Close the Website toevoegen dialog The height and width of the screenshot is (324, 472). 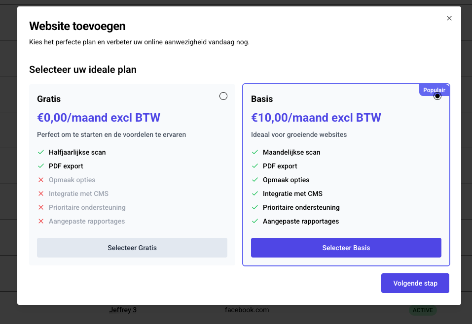pos(449,18)
